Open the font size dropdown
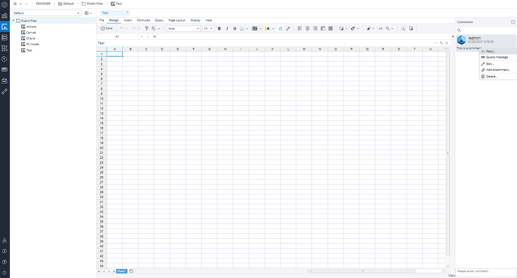Viewport: 517px width, 278px height. (208, 28)
